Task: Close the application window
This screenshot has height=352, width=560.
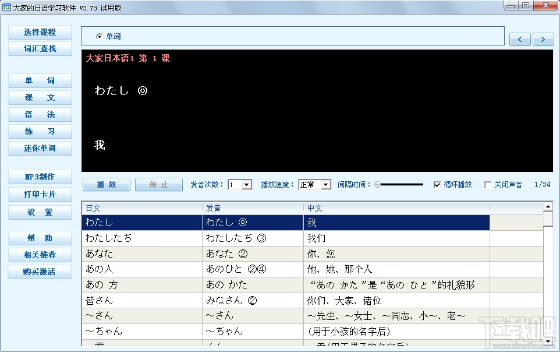Action: (545, 5)
